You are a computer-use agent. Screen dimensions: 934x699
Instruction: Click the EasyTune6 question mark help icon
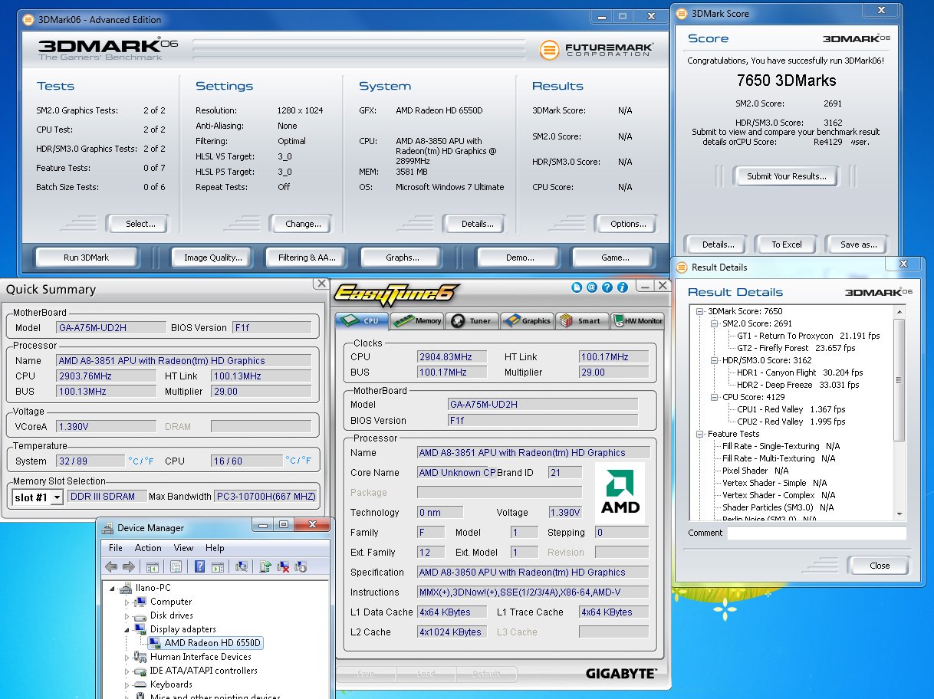pyautogui.click(x=607, y=287)
